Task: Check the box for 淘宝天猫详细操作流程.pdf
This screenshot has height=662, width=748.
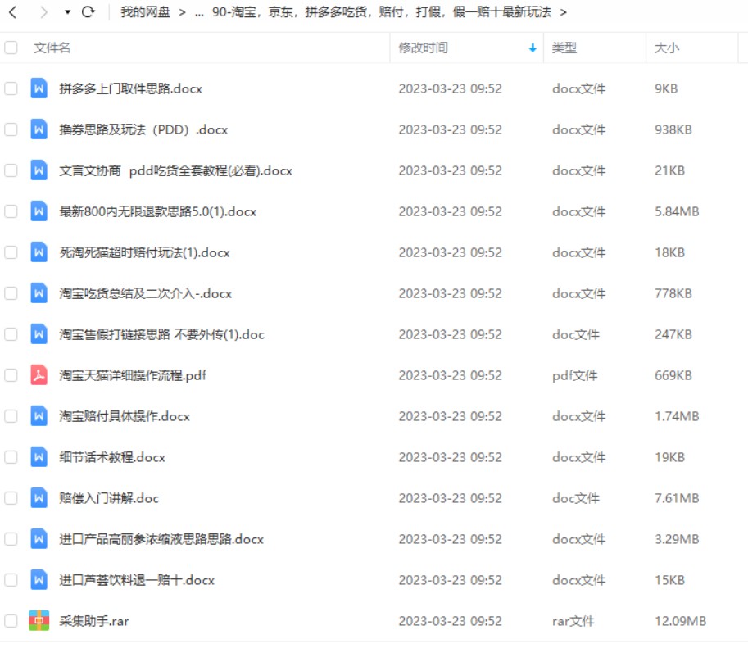Action: click(11, 375)
